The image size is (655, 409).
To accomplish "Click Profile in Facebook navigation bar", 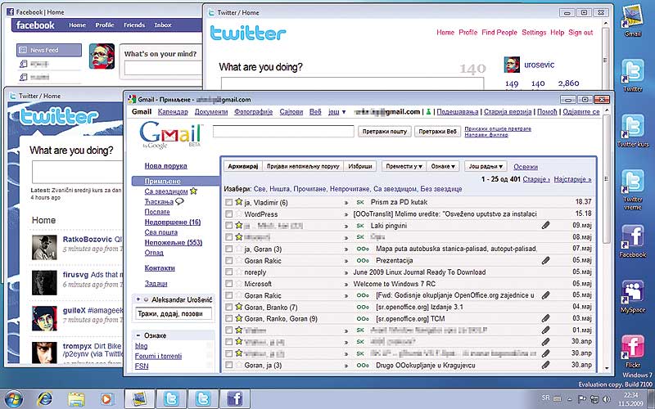I will pos(105,25).
